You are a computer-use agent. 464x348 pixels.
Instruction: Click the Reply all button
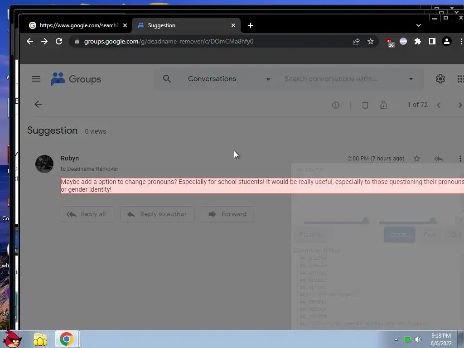[x=87, y=214]
